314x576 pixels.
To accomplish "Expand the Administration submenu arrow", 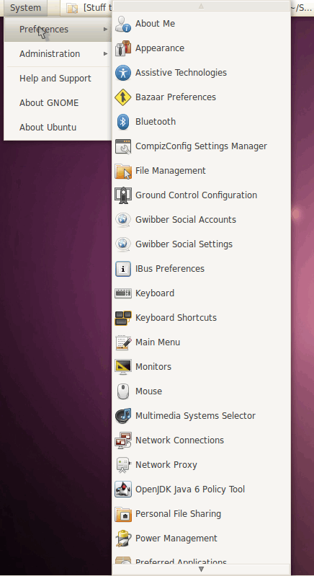I will coord(106,54).
